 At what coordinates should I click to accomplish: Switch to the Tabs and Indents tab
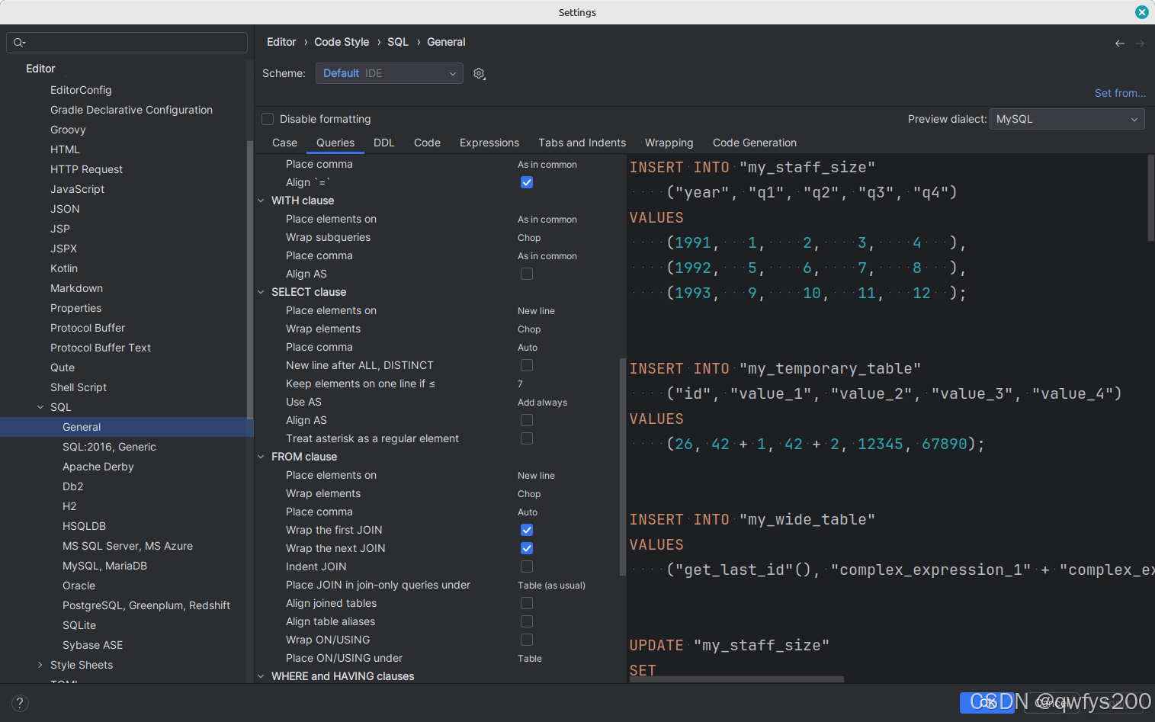pyautogui.click(x=582, y=143)
